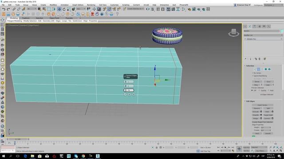
Task: Click the object color swatch
Action: pyautogui.click(x=282, y=31)
